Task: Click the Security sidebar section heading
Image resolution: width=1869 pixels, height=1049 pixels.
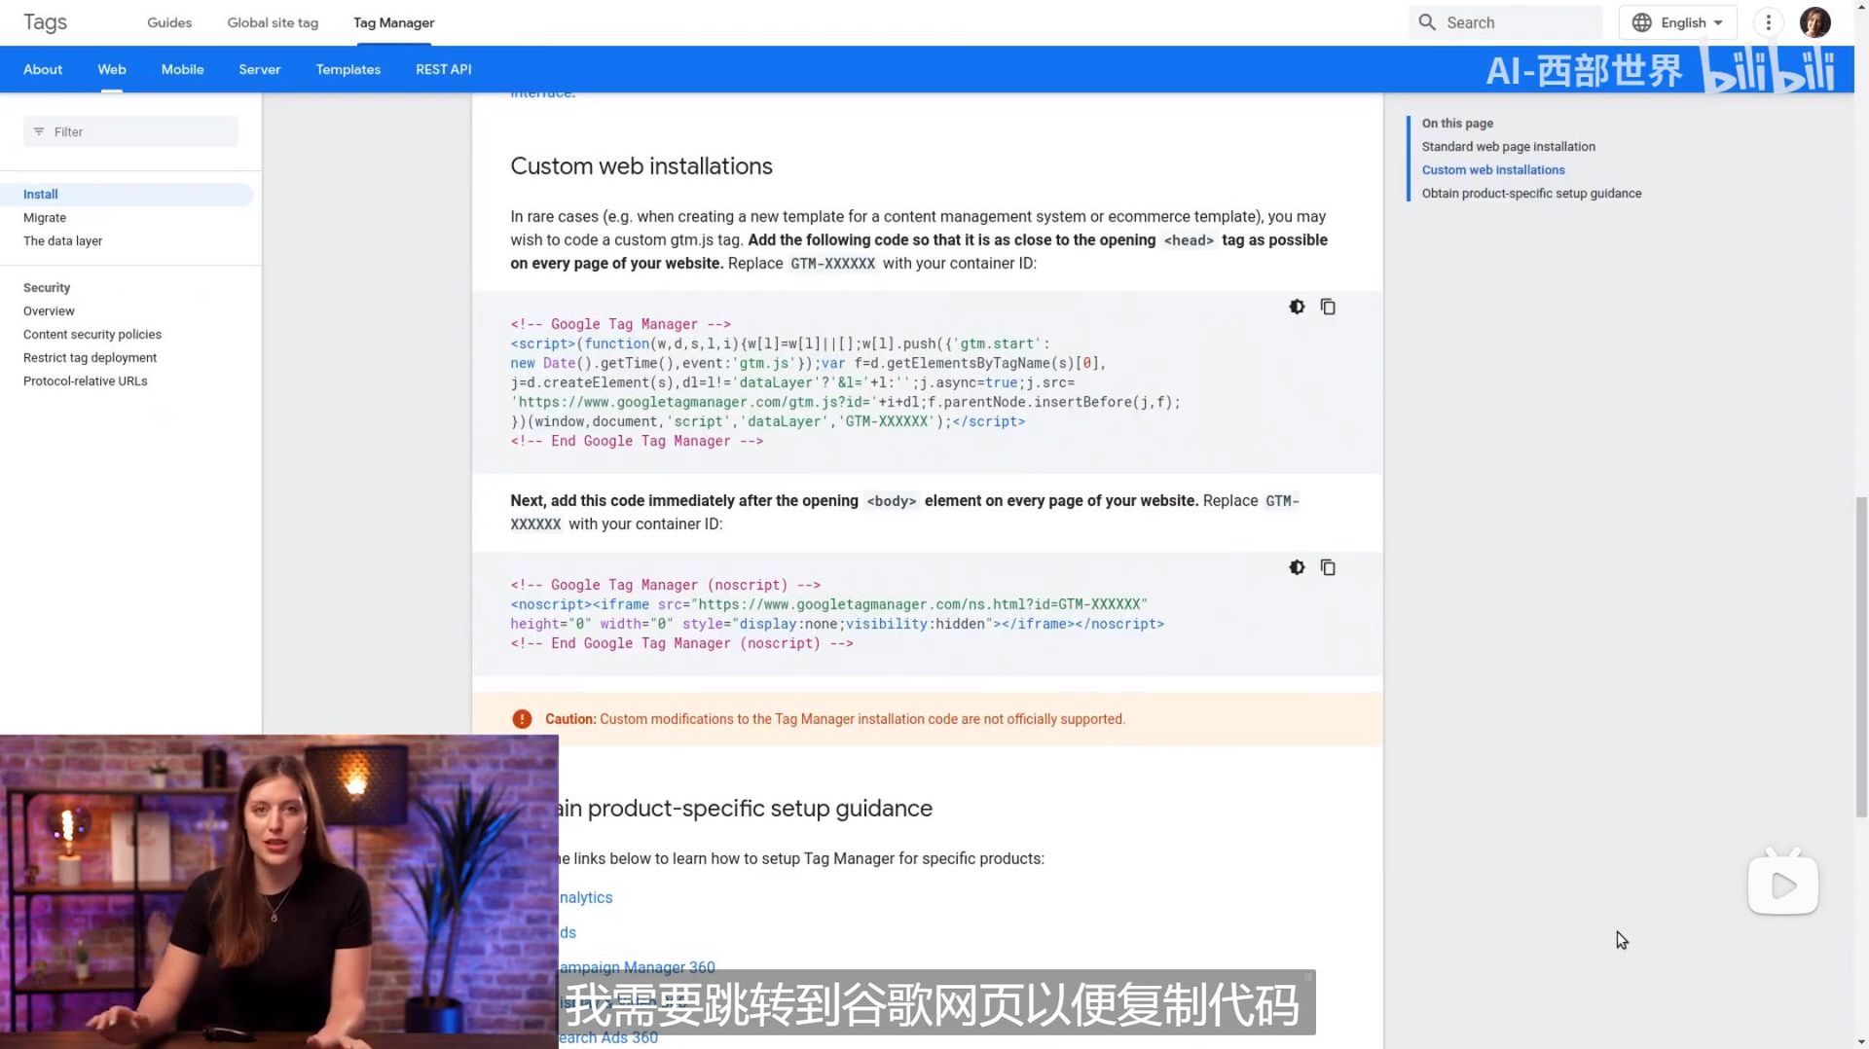Action: (x=47, y=288)
